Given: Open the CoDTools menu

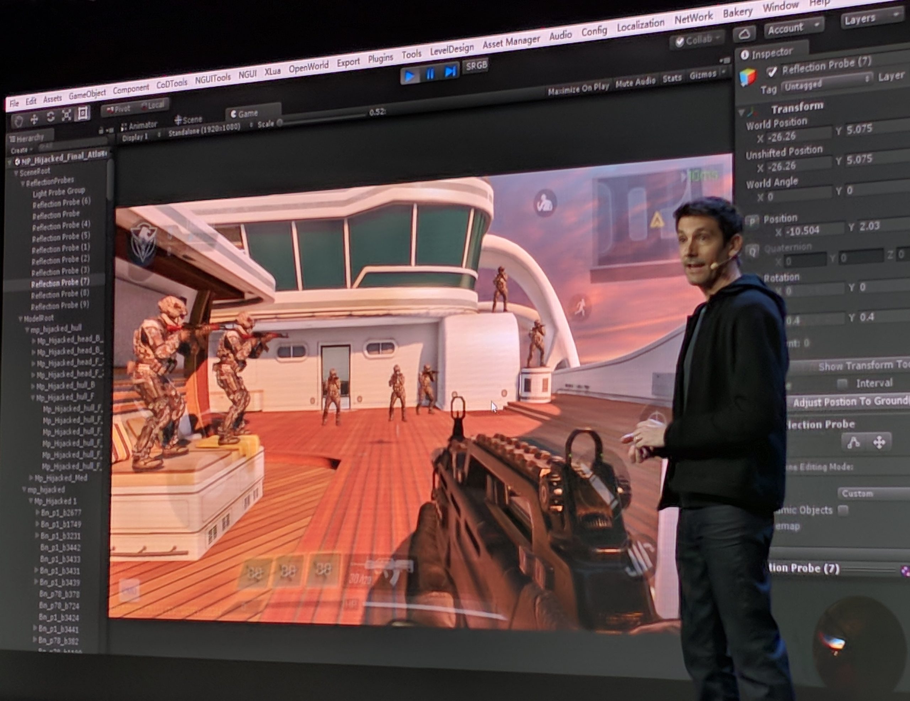Looking at the screenshot, I should (172, 83).
